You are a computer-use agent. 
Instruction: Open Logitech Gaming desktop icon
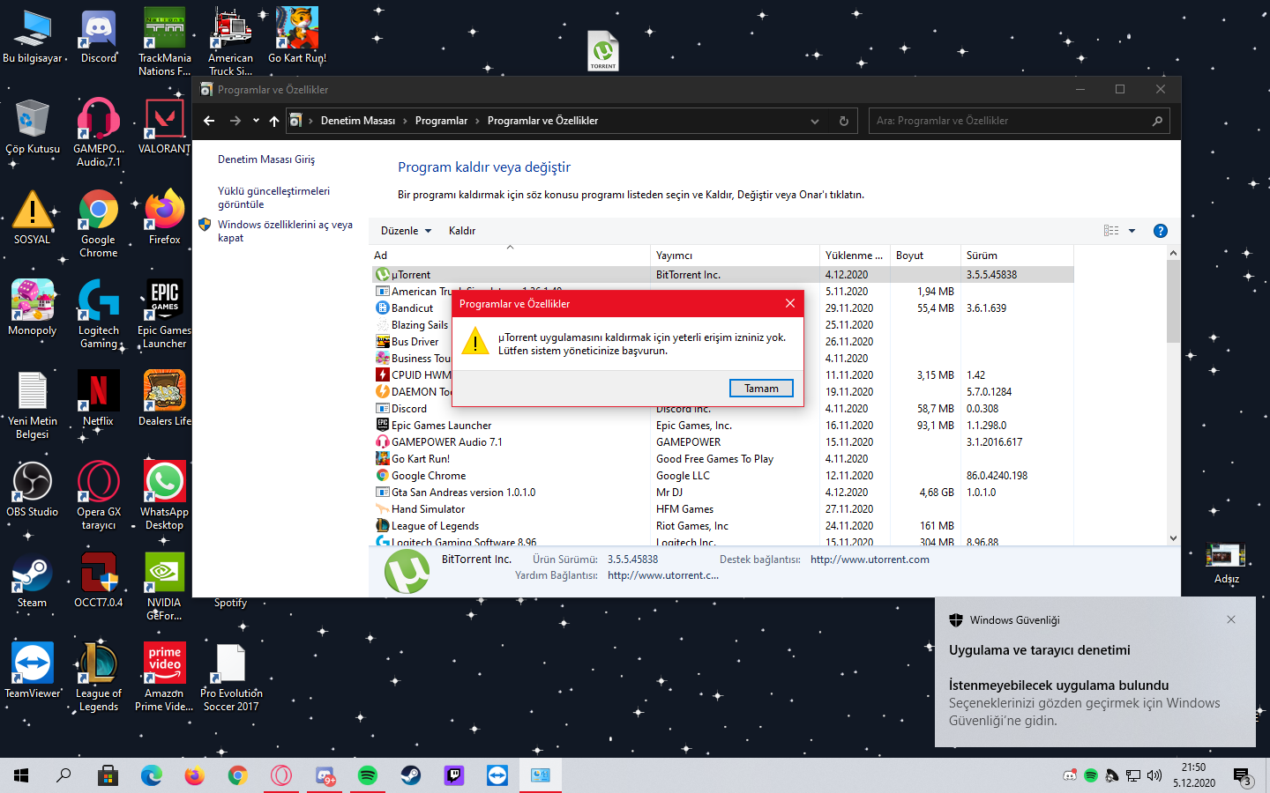(x=99, y=315)
